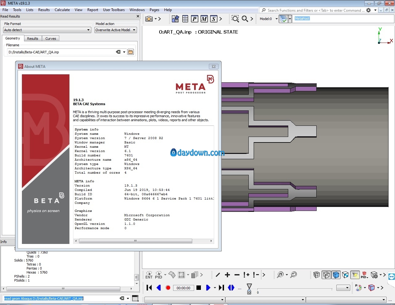Click the magnifier icon with the circular arrow
The width and height of the screenshot is (395, 305).
(x=293, y=275)
